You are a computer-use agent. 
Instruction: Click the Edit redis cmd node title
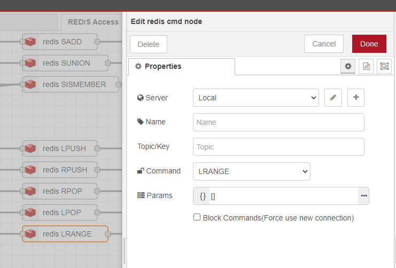coord(166,21)
